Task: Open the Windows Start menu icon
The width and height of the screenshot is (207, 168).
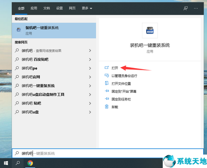Action: coord(6,163)
